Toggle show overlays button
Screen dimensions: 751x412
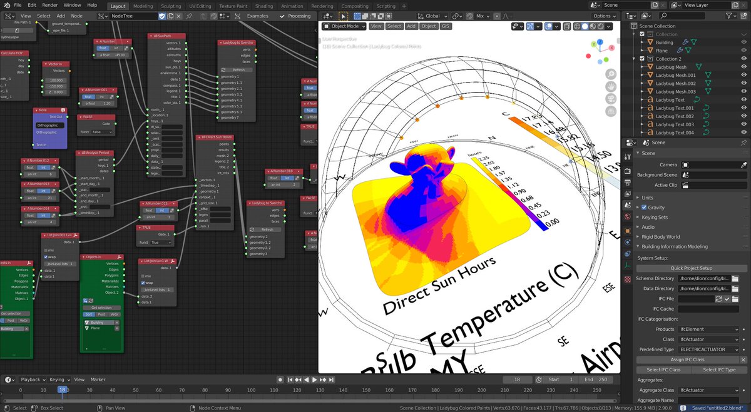click(x=549, y=26)
